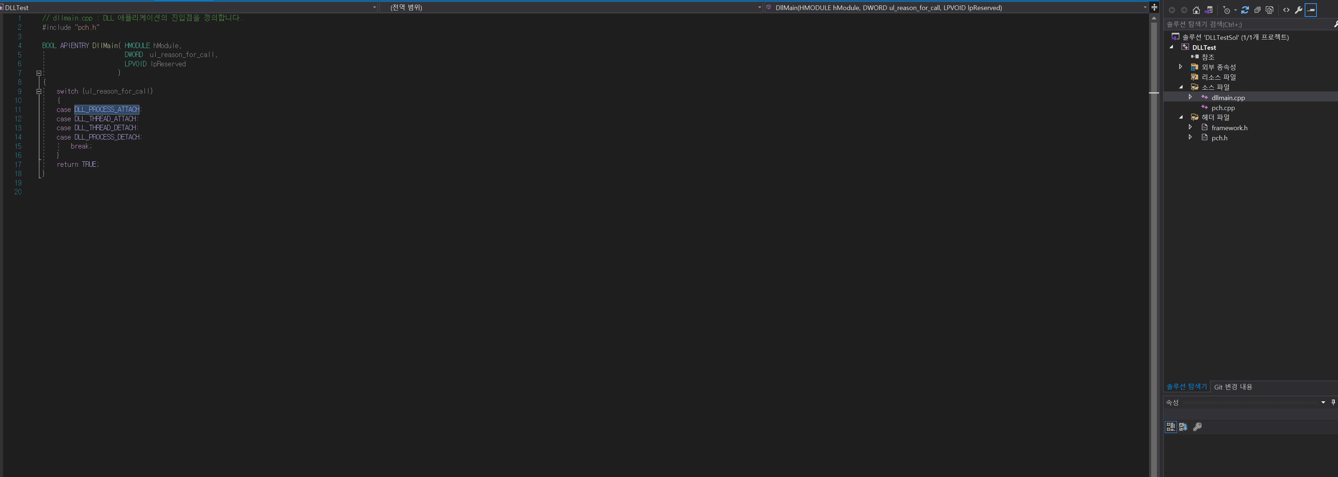Open property pages wrench in Properties panel
This screenshot has width=1338, height=477.
[1197, 426]
